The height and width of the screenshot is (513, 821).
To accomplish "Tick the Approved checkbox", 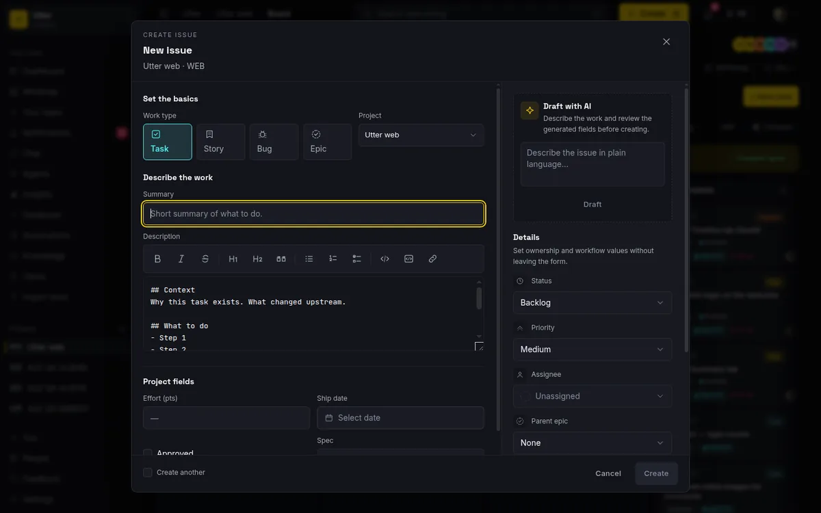I will [x=148, y=453].
